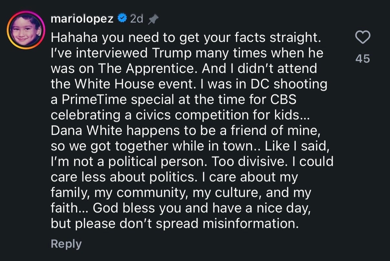Reply to mariolopez's comment
Viewport: 390px width, 261px height.
(x=66, y=244)
